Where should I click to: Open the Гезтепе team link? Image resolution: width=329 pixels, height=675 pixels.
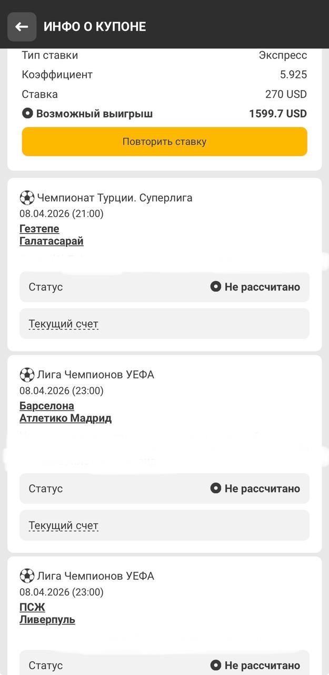[x=39, y=229]
